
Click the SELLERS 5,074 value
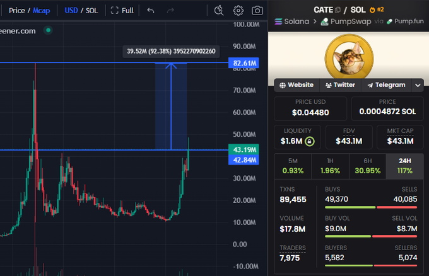point(408,258)
